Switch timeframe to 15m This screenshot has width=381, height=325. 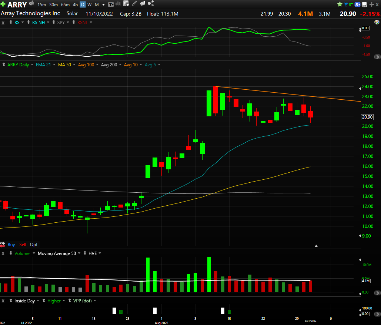click(x=41, y=4)
